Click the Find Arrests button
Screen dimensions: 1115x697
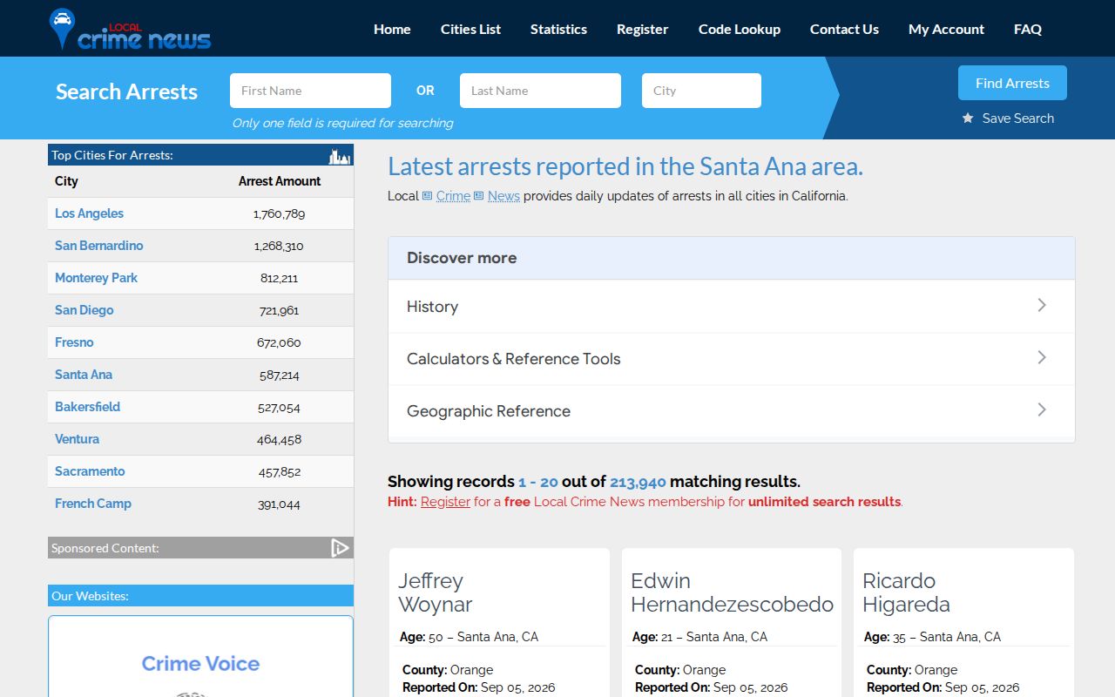point(1012,83)
